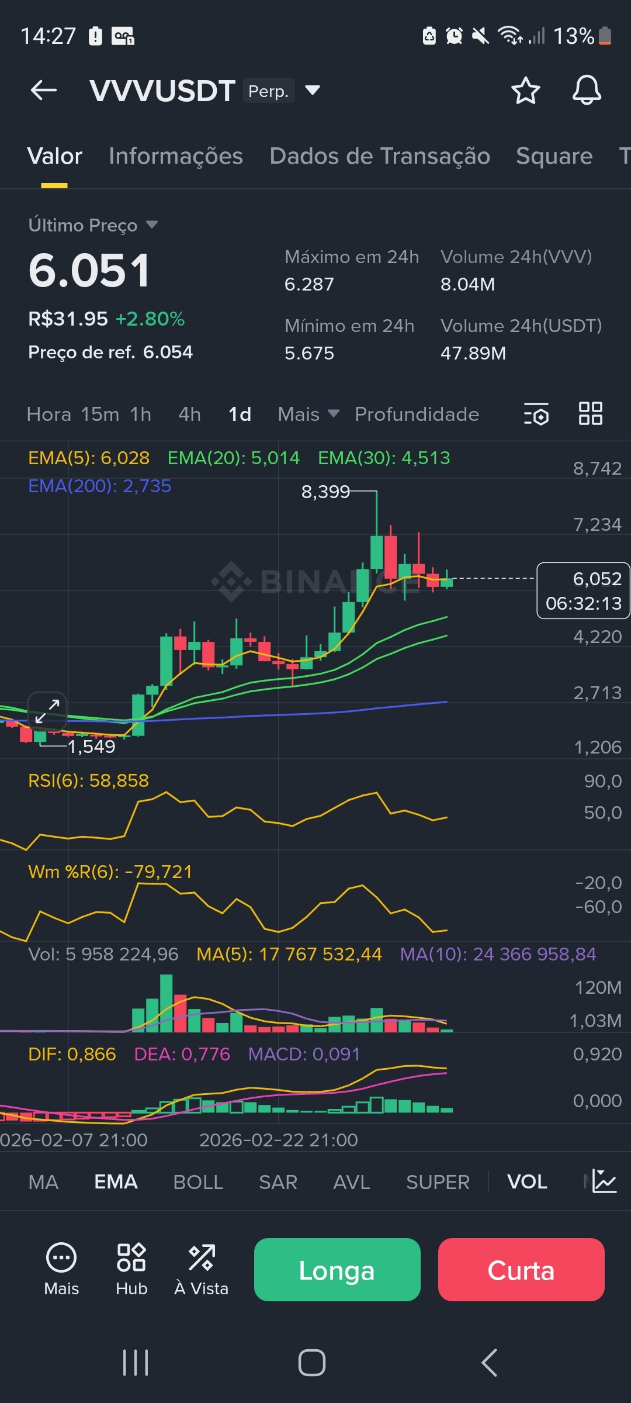Select the 15m timeframe
This screenshot has width=631, height=1403.
(x=100, y=414)
